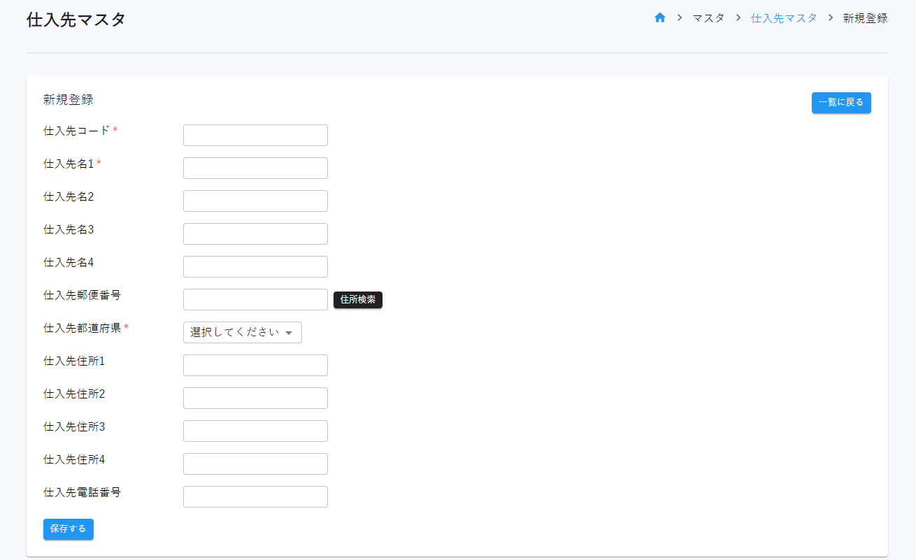Click the 仕入先マスタ page heading
Screen dimensions: 916x560
[x=76, y=20]
